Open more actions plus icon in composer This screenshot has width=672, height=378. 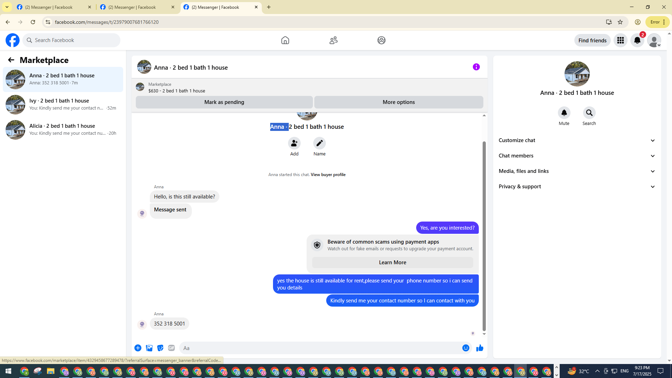138,348
